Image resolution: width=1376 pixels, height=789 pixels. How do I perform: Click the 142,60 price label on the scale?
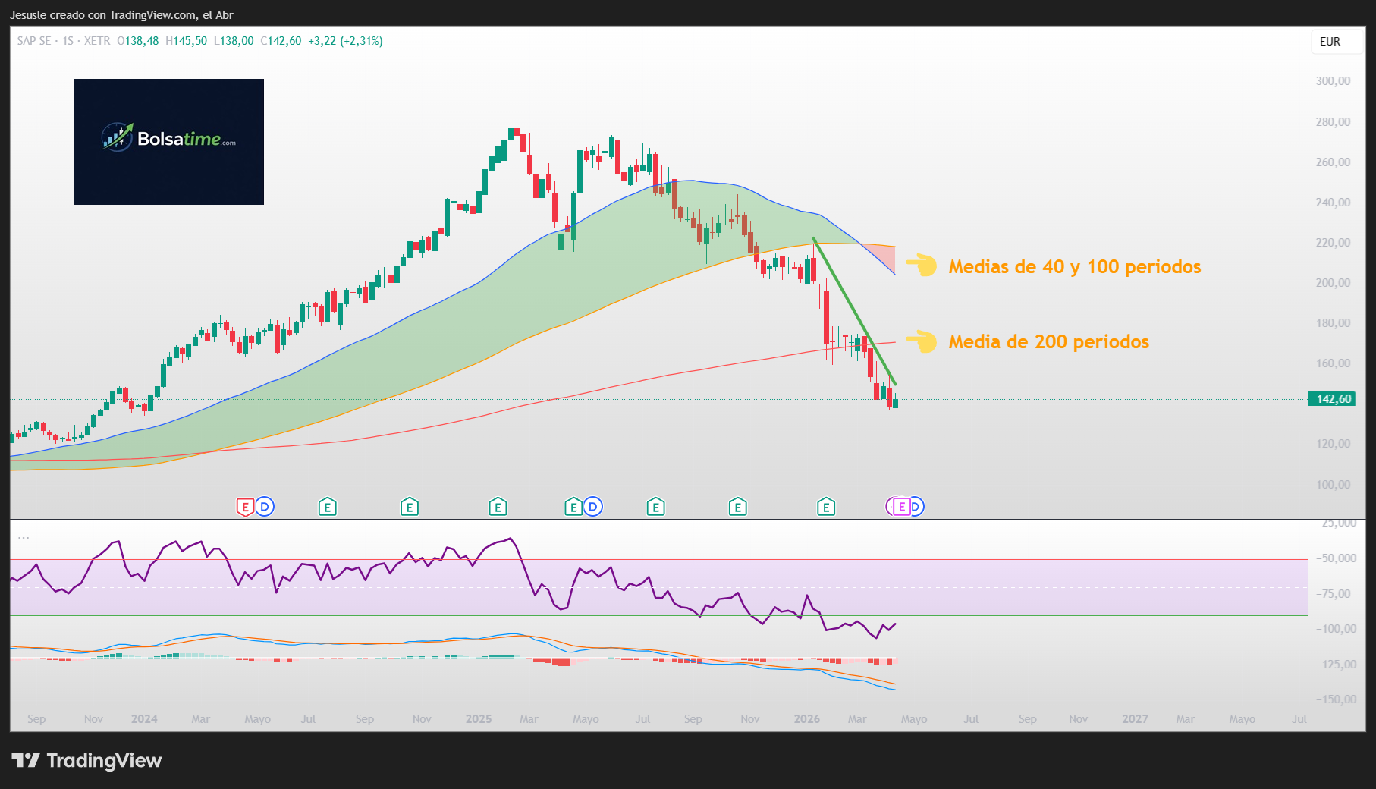(x=1332, y=398)
